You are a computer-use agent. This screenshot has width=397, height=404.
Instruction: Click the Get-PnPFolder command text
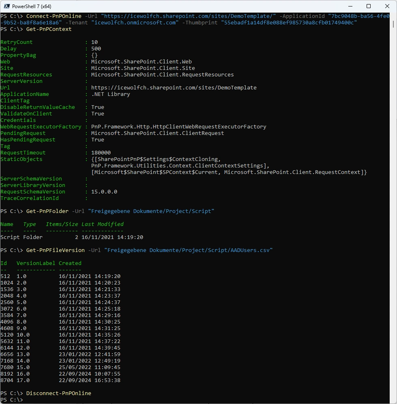[x=47, y=211]
